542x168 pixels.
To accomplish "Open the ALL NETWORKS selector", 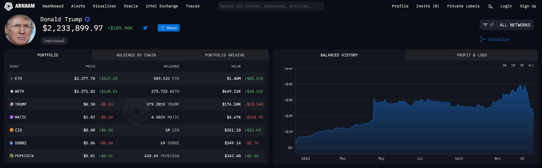I will pos(515,25).
